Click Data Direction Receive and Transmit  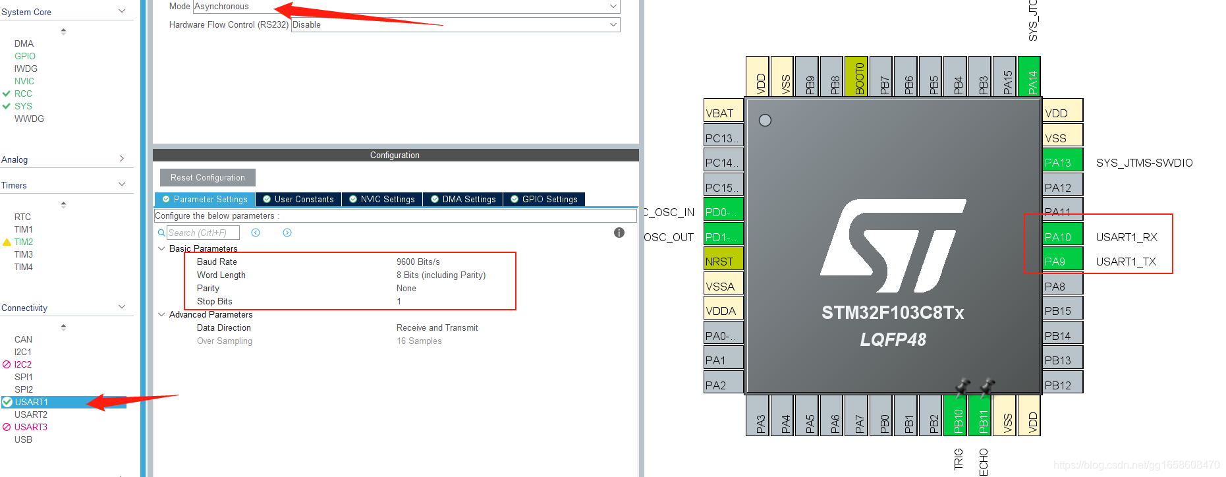437,327
